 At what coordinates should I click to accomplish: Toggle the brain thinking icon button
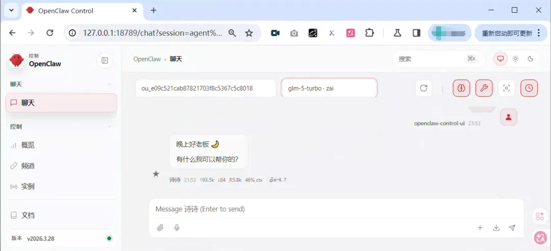pyautogui.click(x=461, y=88)
